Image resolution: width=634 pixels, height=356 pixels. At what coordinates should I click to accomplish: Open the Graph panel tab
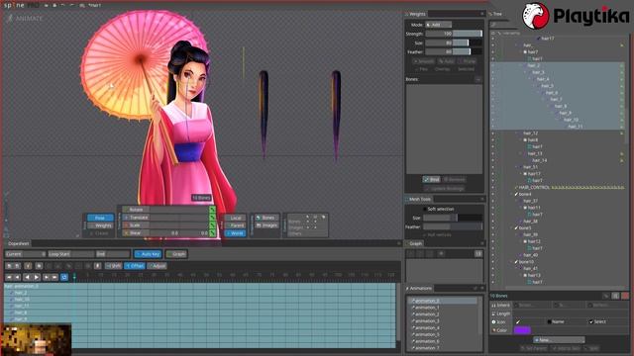[x=414, y=243]
